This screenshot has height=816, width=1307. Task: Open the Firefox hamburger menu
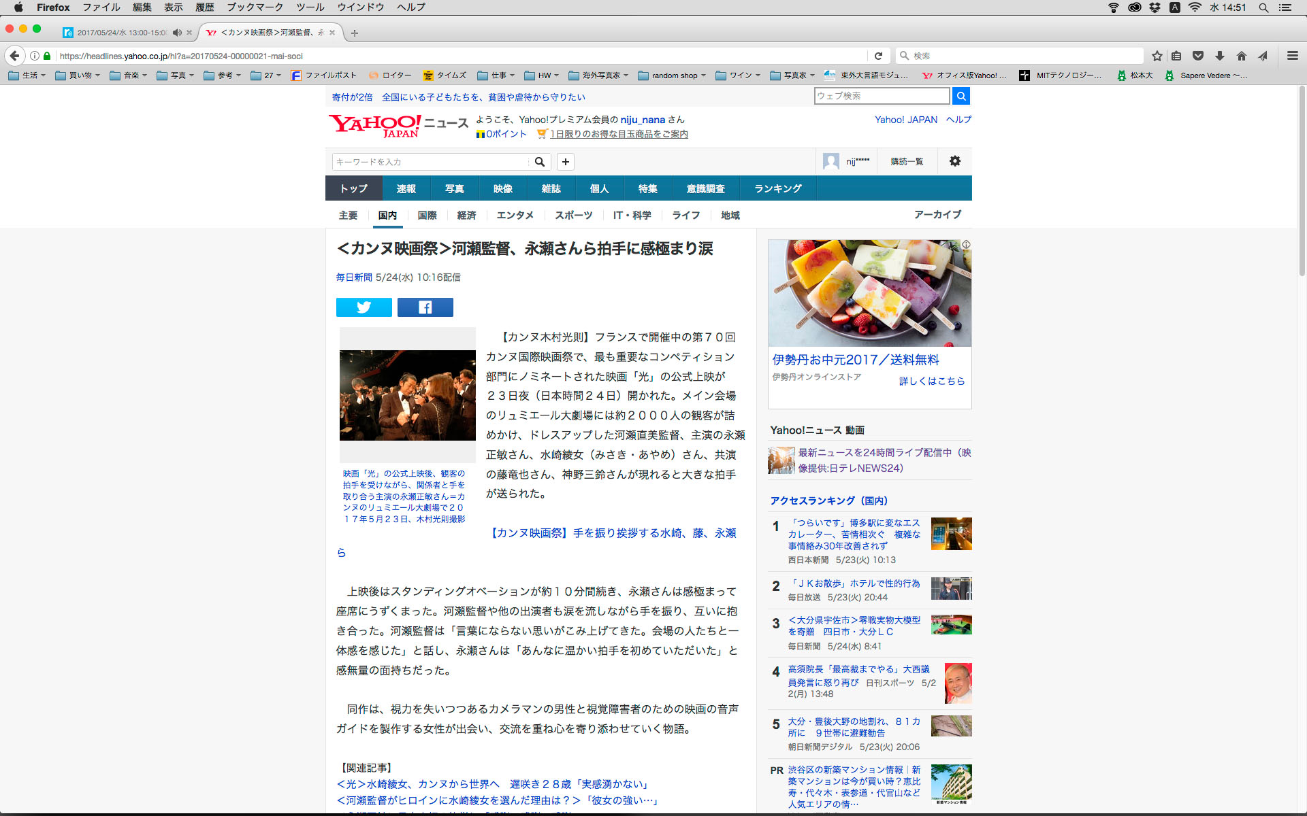coord(1292,56)
